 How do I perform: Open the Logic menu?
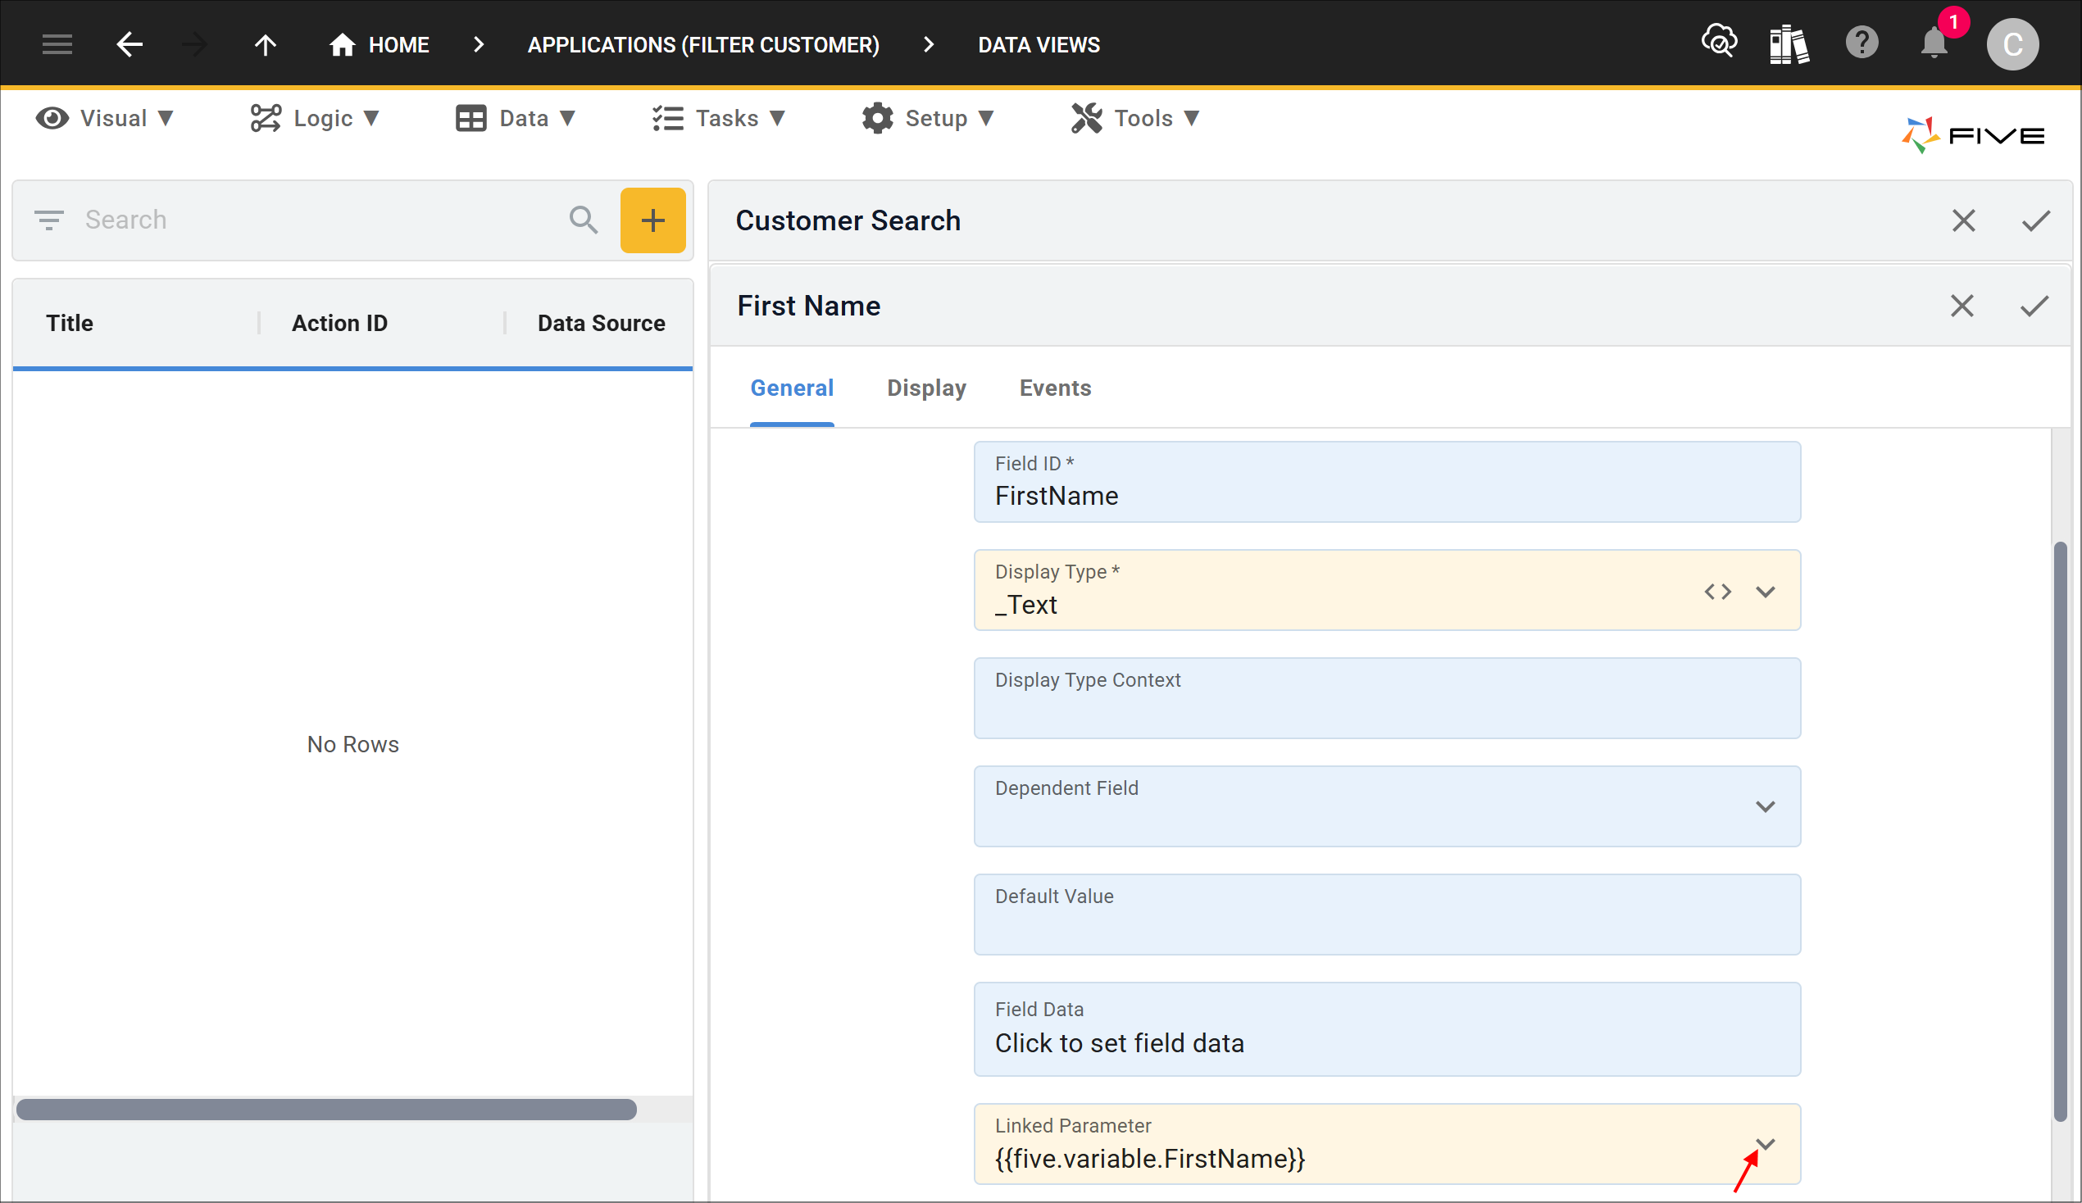pyautogui.click(x=314, y=118)
